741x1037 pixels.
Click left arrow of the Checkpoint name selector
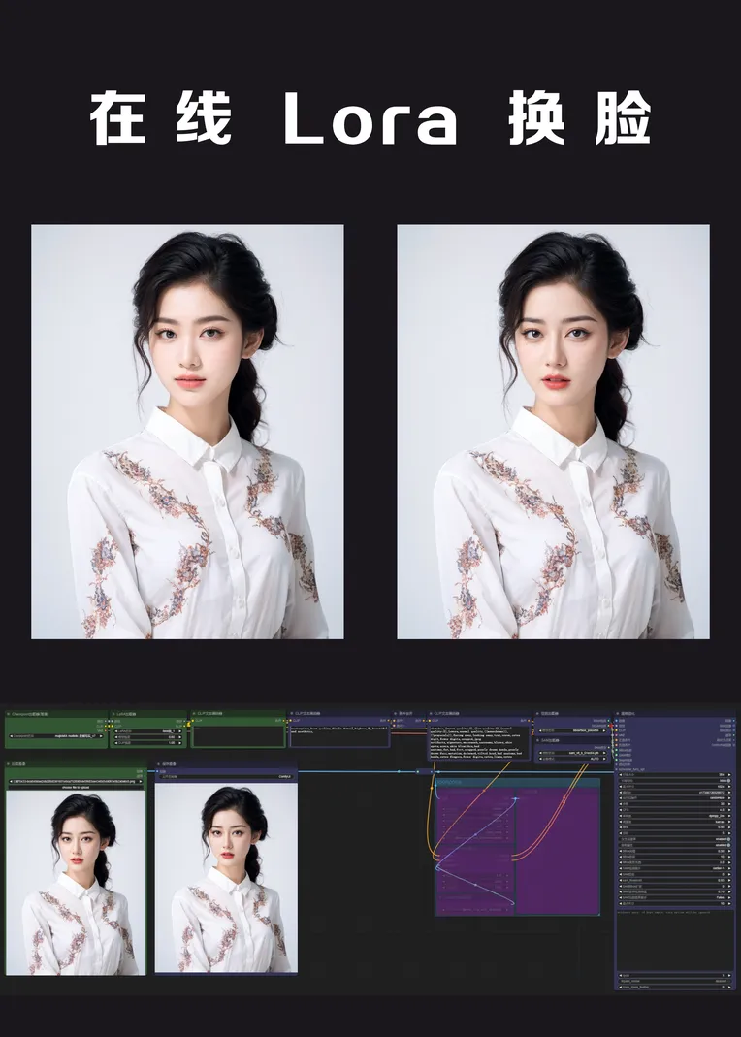[10, 736]
